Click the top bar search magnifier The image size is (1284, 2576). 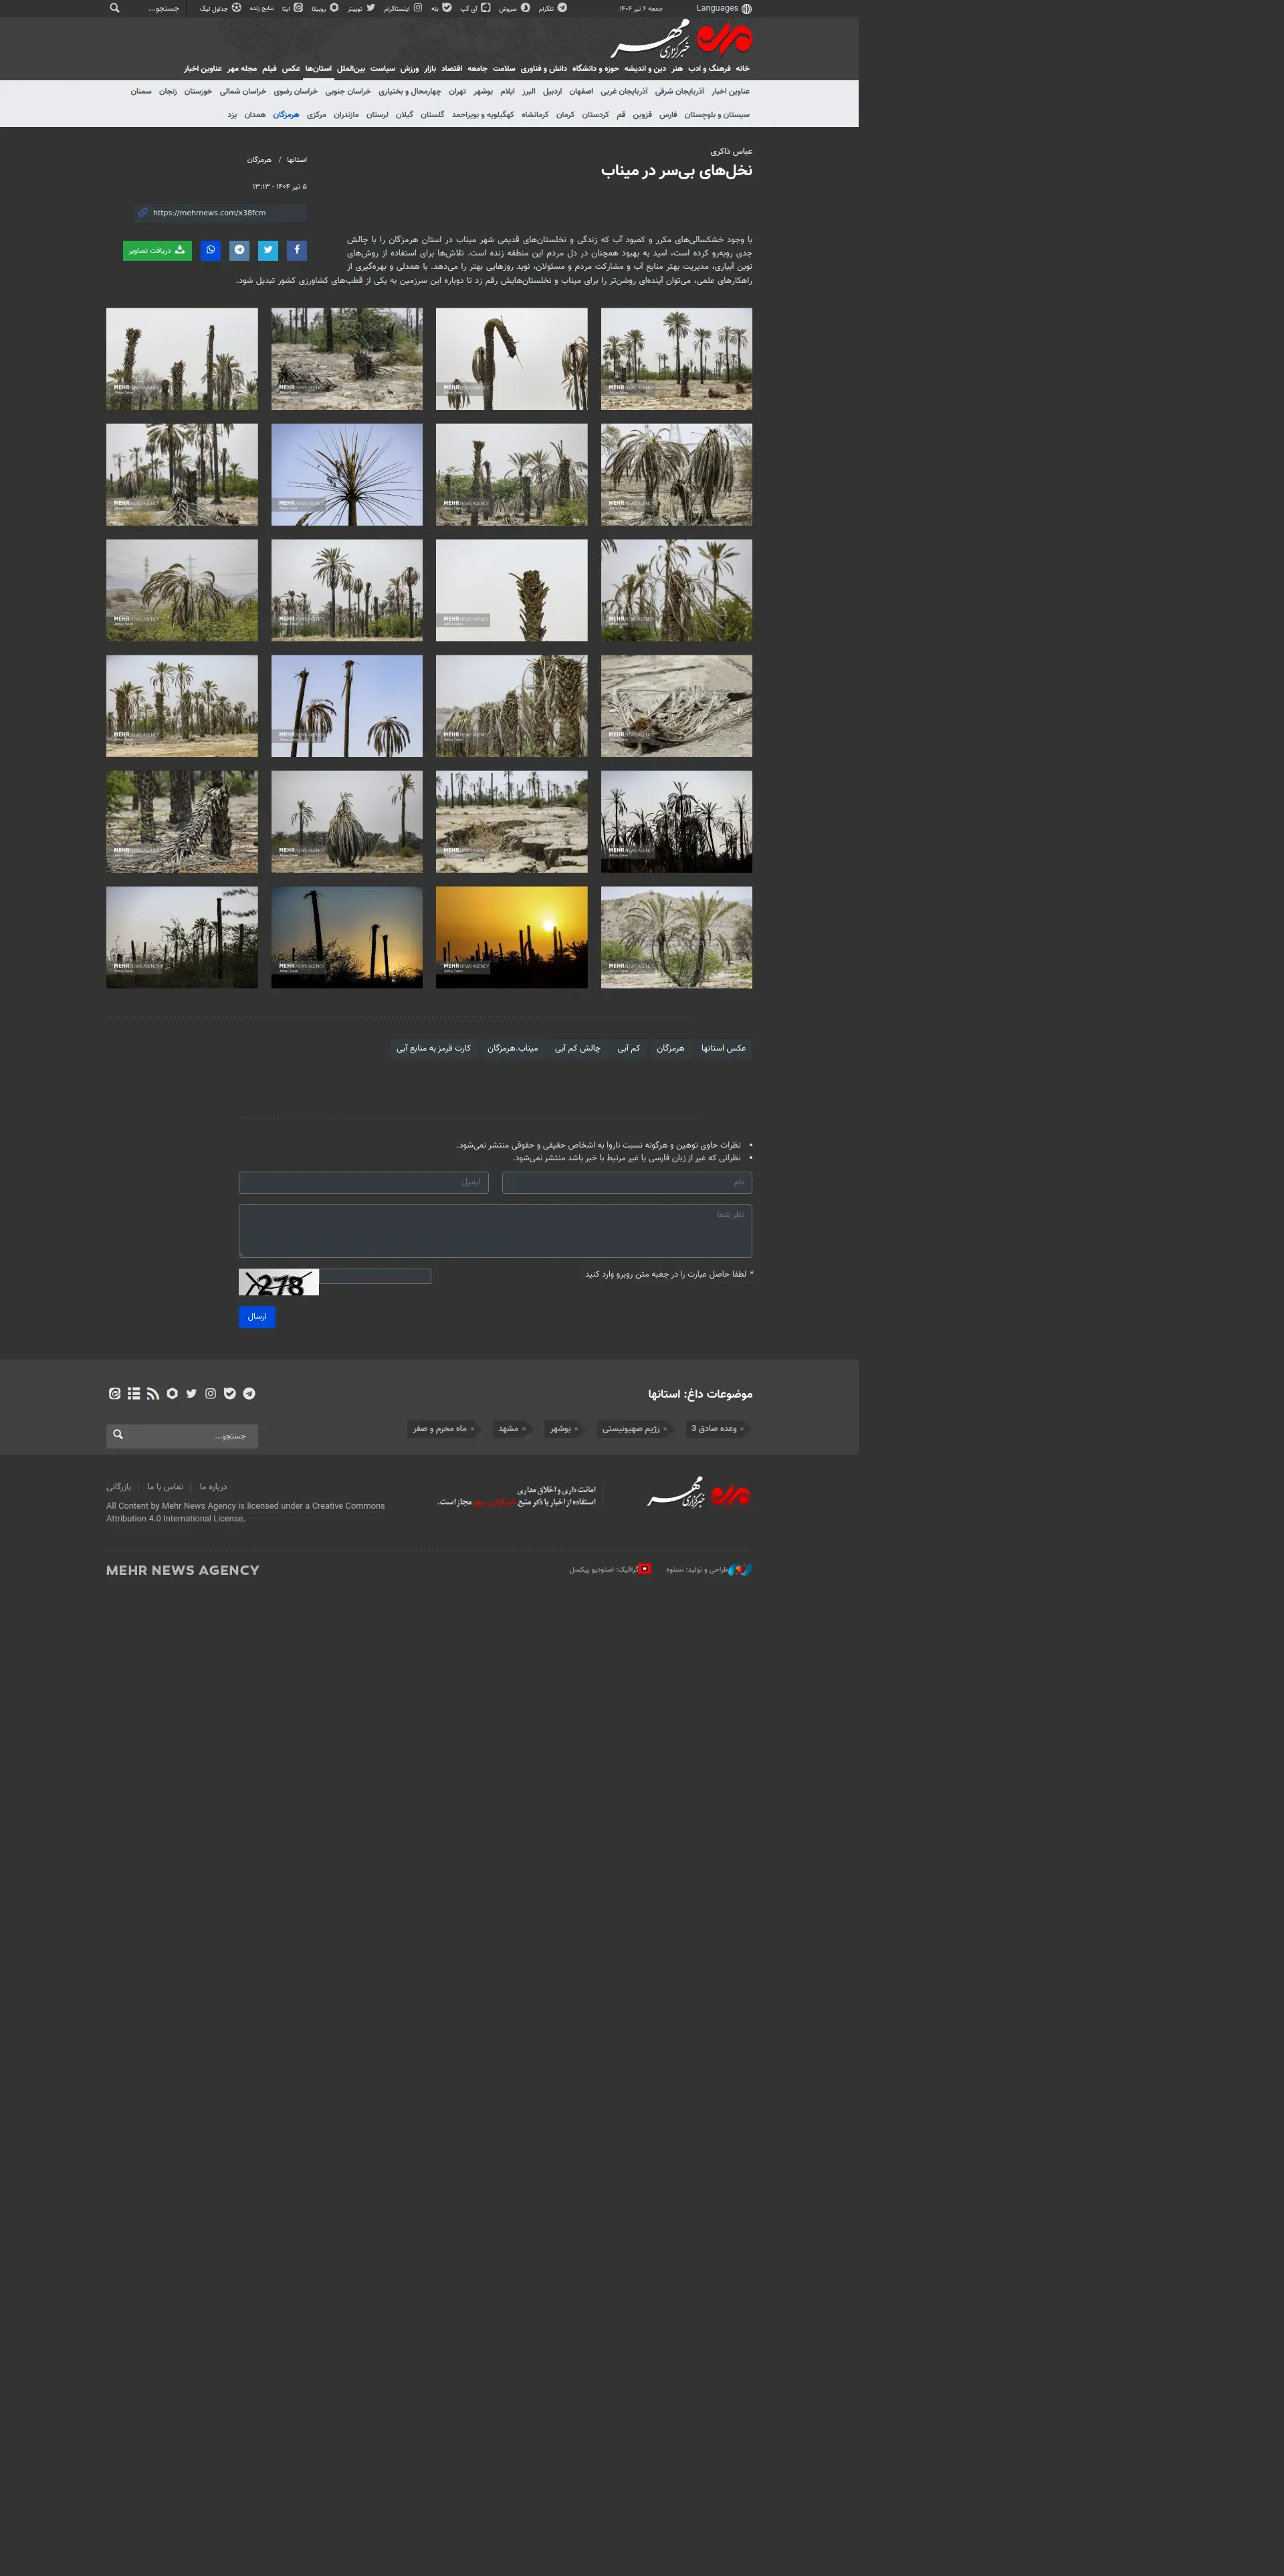pos(115,8)
